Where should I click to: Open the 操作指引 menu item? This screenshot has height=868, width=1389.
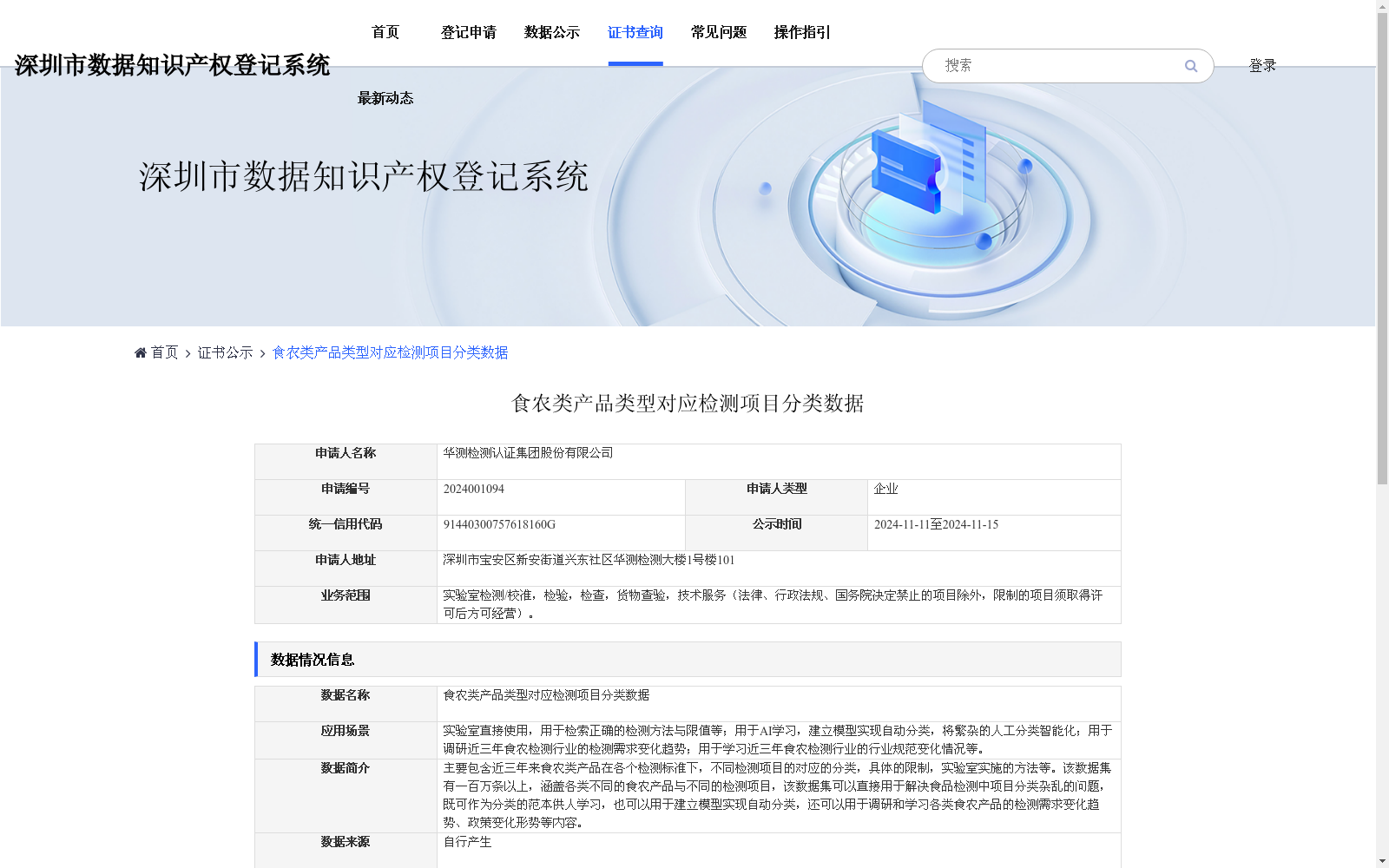pos(802,33)
